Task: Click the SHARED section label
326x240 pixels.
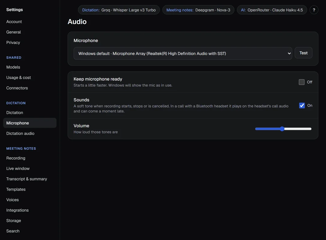Action: click(x=14, y=57)
